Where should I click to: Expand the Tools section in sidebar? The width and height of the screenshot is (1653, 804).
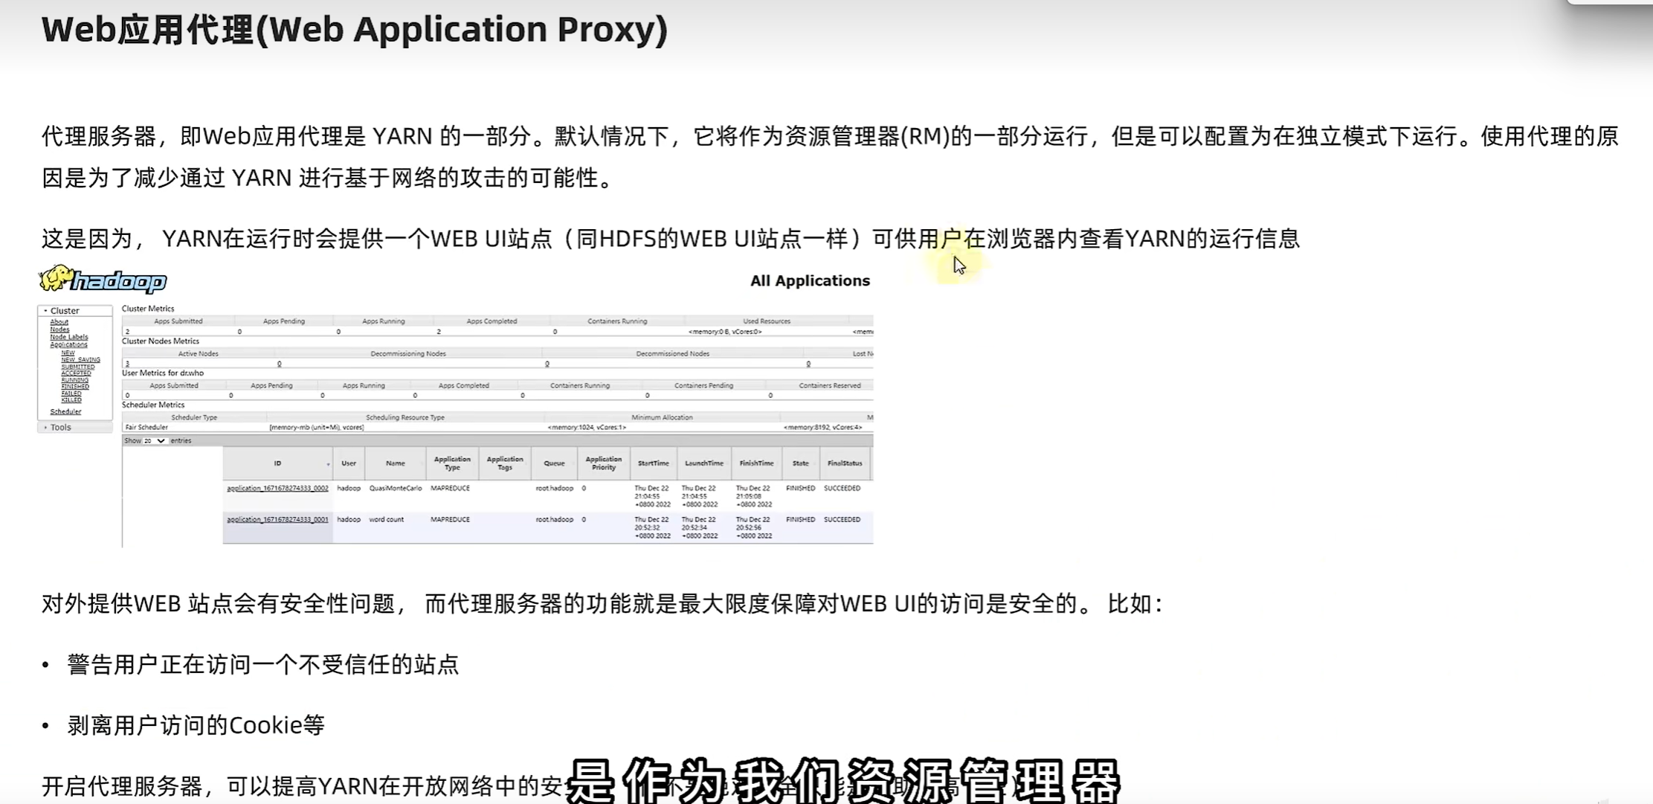[x=60, y=428]
